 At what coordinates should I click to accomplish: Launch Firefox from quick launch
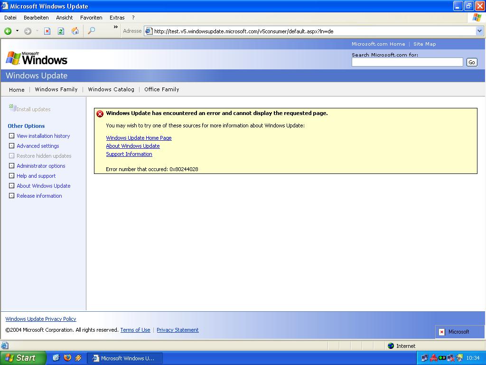pos(67,358)
